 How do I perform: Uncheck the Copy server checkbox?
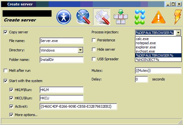coord(5,32)
